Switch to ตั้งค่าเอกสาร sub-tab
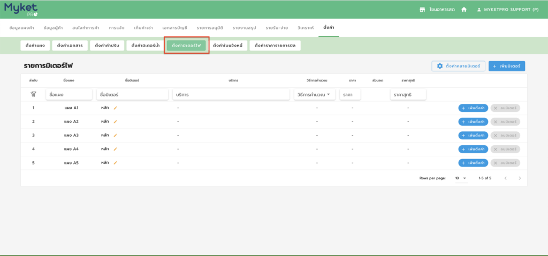548x256 pixels. click(70, 46)
